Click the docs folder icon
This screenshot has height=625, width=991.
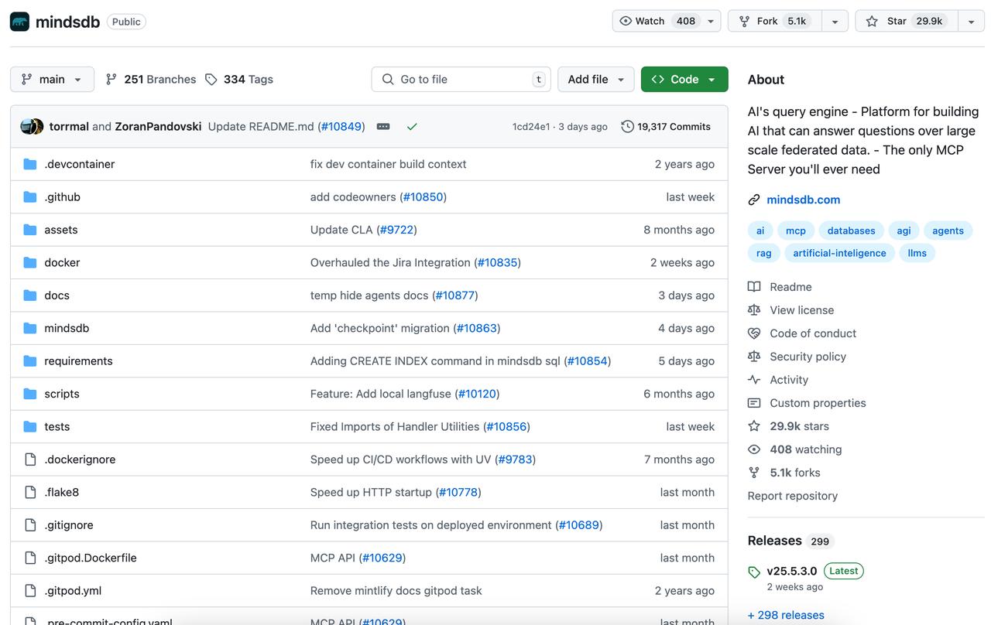(30, 295)
